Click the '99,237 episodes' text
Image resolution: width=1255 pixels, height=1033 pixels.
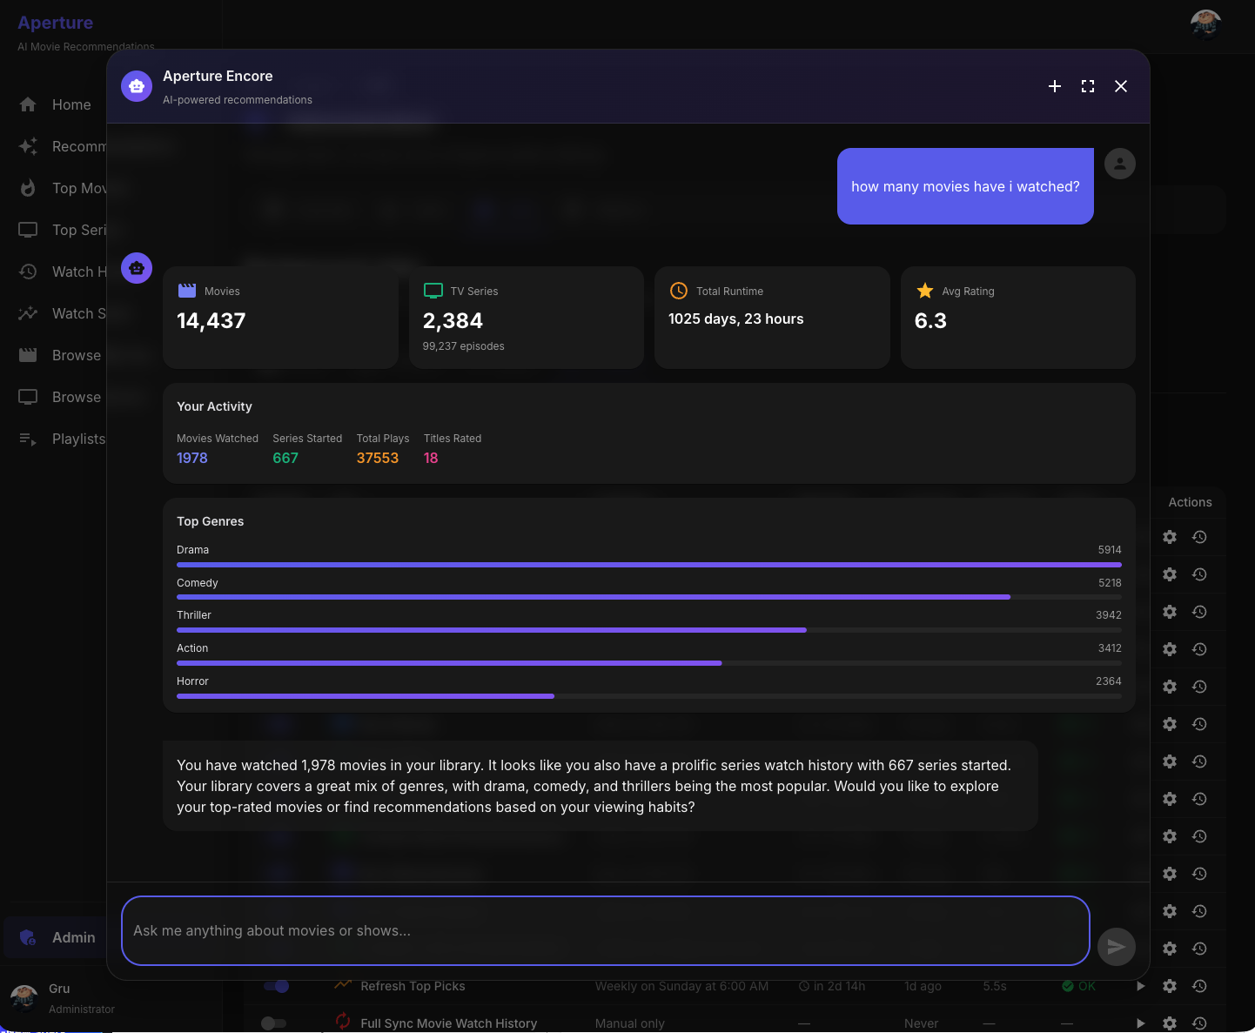point(464,346)
